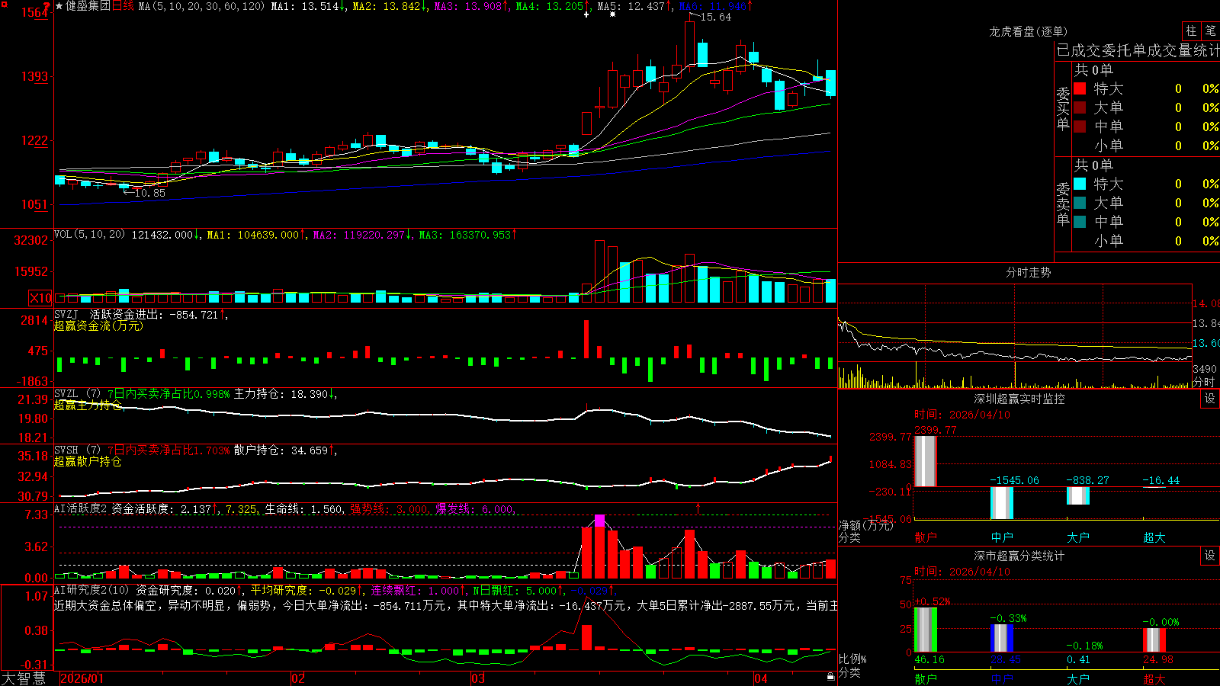Click the 大智慧 logo at bottom-left
Viewport: 1220px width, 686px height.
(x=24, y=678)
